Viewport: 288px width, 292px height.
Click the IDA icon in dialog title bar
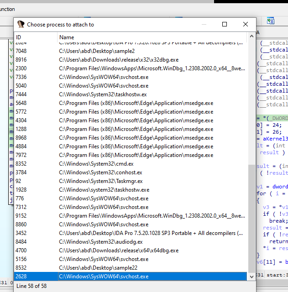[21, 24]
